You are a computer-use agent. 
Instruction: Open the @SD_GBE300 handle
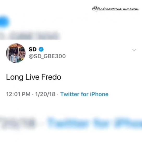coord(47,56)
